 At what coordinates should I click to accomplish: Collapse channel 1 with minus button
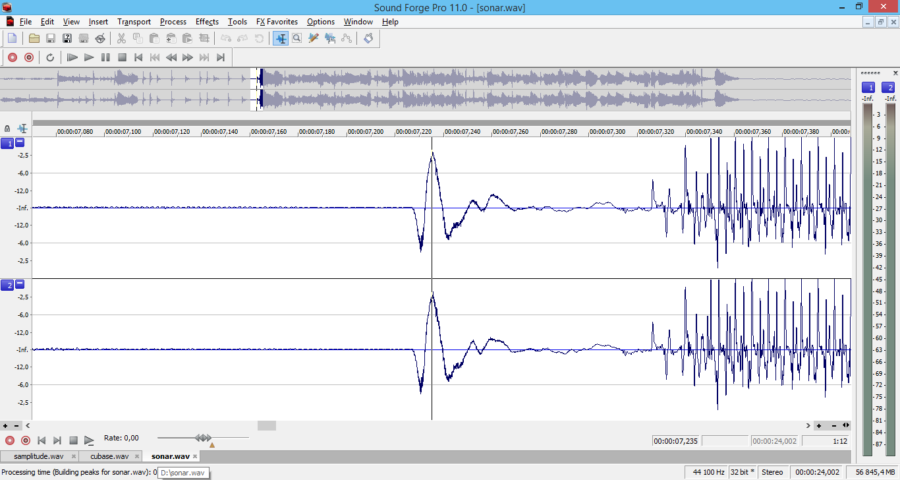coord(20,142)
